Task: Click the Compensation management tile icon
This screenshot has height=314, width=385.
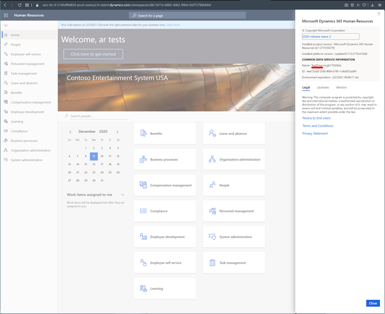Action: pos(143,185)
